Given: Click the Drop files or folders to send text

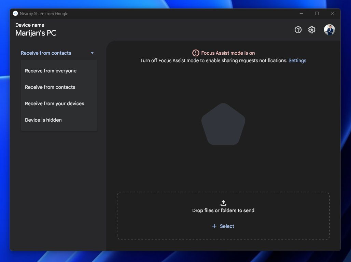Looking at the screenshot, I should pos(223,210).
